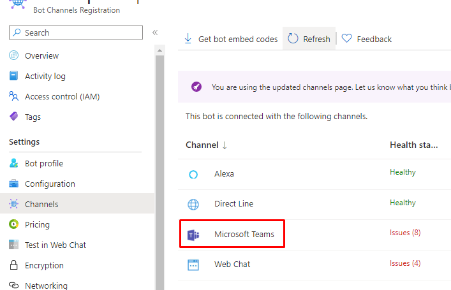Open Access control (IAM)

(62, 97)
